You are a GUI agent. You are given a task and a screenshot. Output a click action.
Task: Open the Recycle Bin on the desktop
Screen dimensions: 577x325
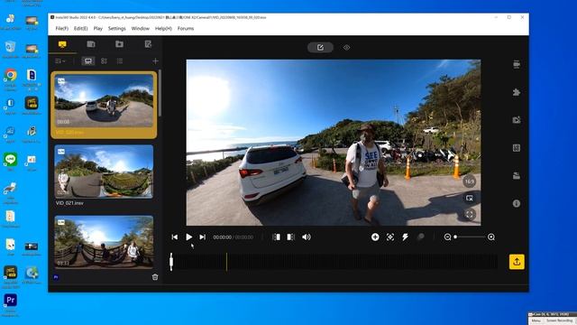click(10, 47)
